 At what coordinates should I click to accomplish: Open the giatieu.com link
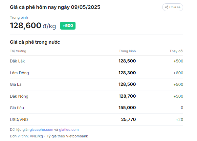(x=69, y=129)
